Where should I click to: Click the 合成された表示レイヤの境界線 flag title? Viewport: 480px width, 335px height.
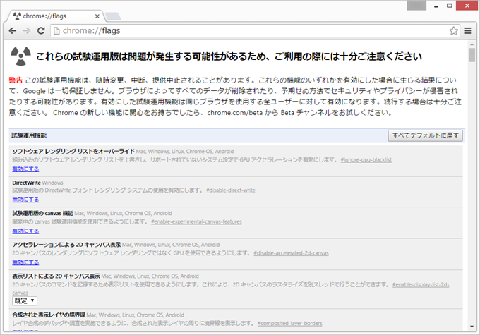pyautogui.click(x=49, y=315)
